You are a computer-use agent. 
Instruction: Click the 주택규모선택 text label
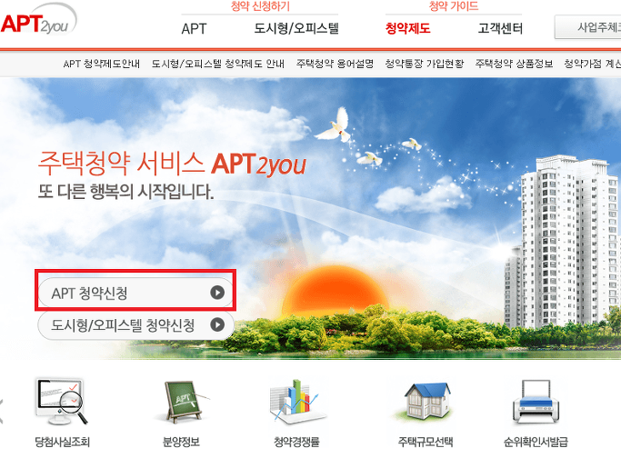pos(426,442)
